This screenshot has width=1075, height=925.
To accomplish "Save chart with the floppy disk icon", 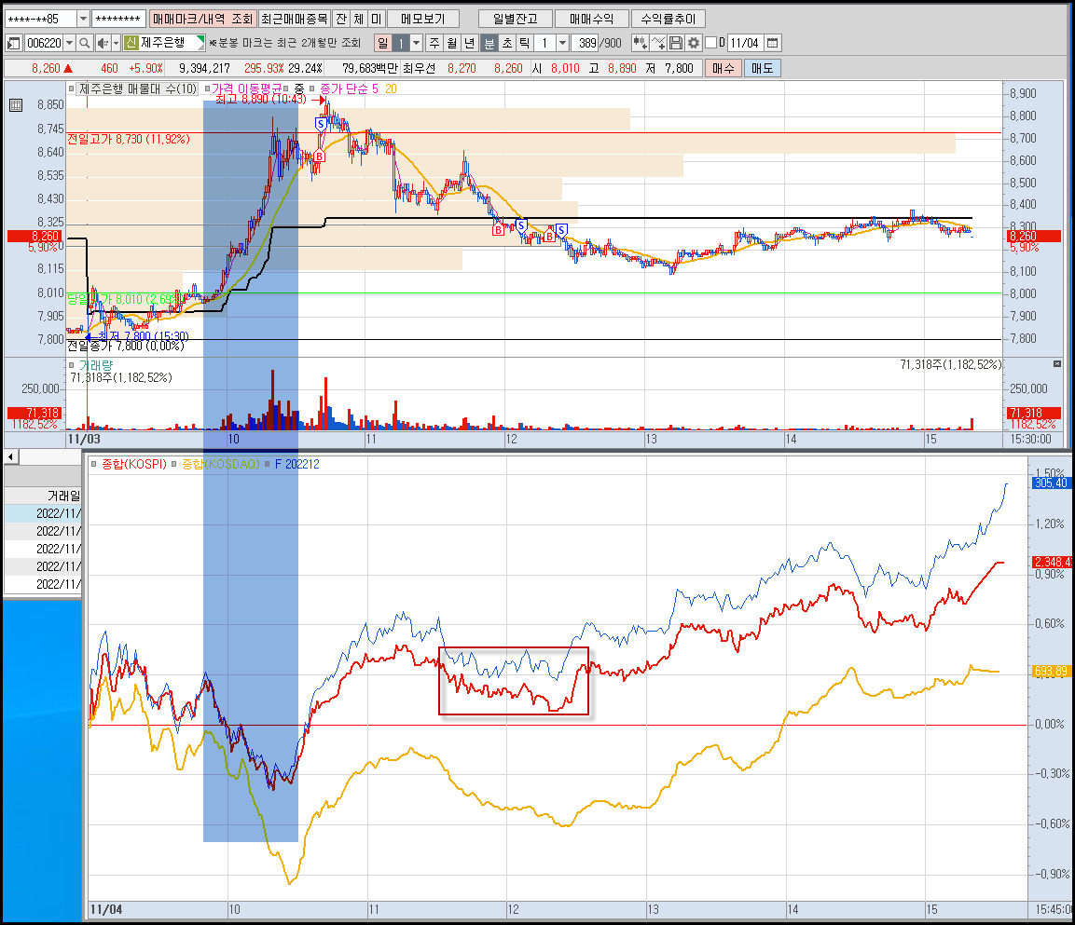I will (x=675, y=43).
